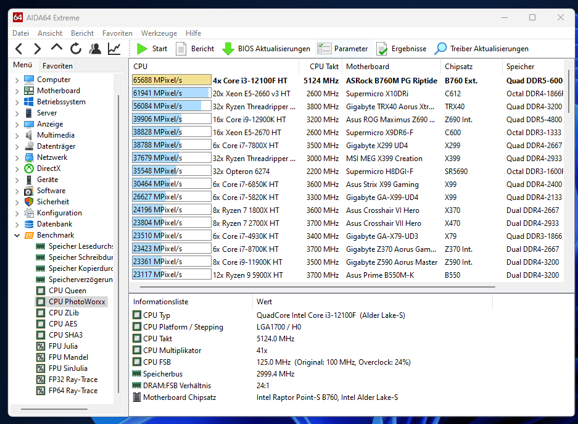The width and height of the screenshot is (578, 424).
Task: Select the 65688 MPixel/s result bar
Action: click(171, 80)
